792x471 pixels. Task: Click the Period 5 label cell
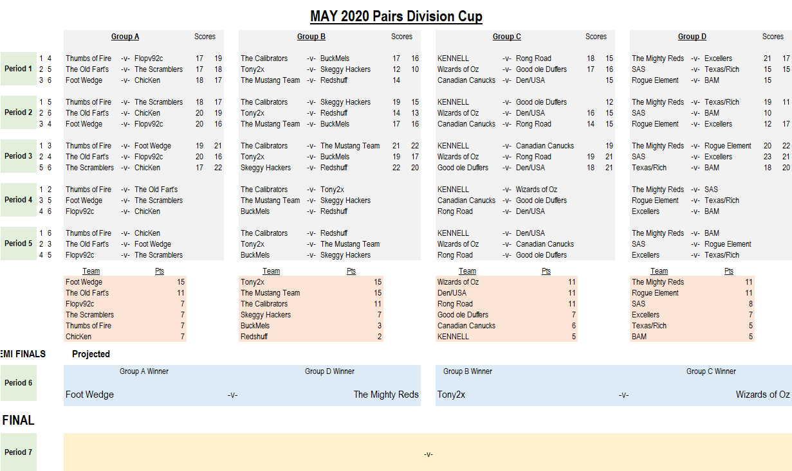click(x=18, y=244)
